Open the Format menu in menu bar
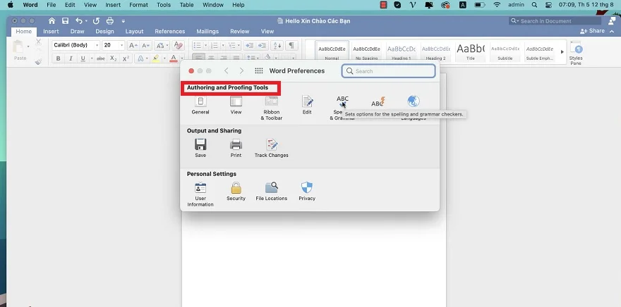The width and height of the screenshot is (621, 307). point(138,5)
